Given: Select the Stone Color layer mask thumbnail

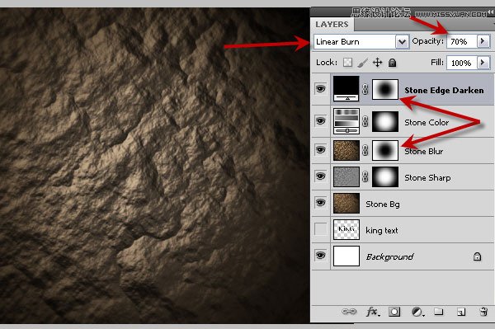Looking at the screenshot, I should [x=385, y=121].
